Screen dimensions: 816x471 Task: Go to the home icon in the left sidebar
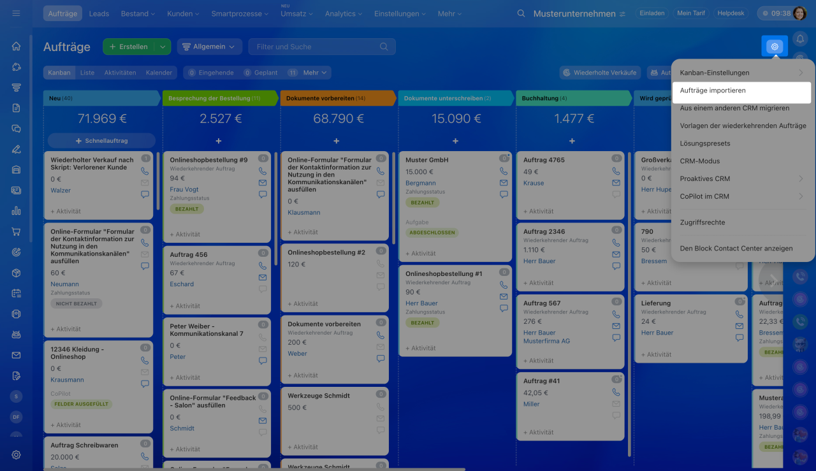tap(16, 46)
